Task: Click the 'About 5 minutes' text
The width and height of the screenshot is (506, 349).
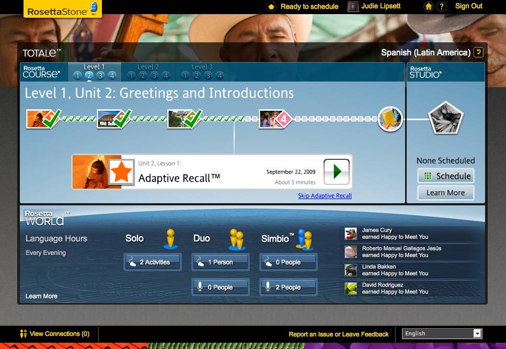Action: click(x=295, y=182)
